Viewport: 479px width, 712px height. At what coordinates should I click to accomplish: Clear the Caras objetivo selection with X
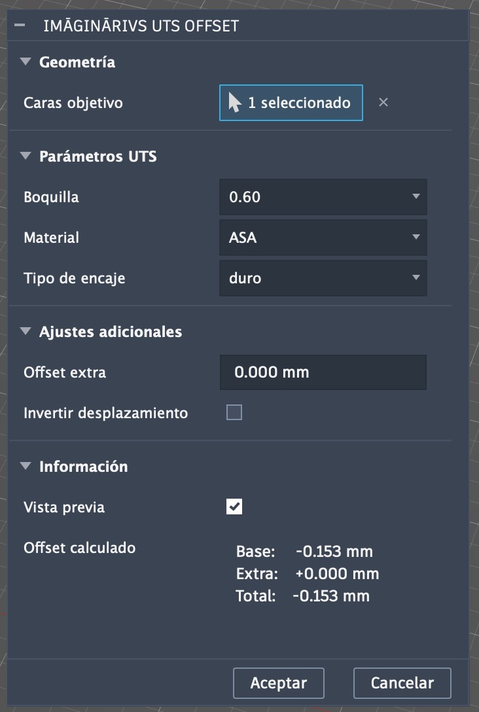point(383,102)
